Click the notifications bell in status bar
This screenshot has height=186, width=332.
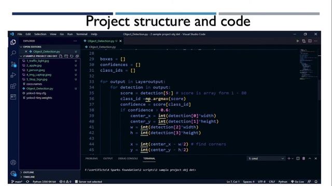pyautogui.click(x=316, y=181)
